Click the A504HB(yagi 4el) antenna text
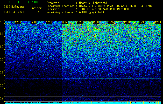Screen dimensions: 163x104 [x=91, y=12]
